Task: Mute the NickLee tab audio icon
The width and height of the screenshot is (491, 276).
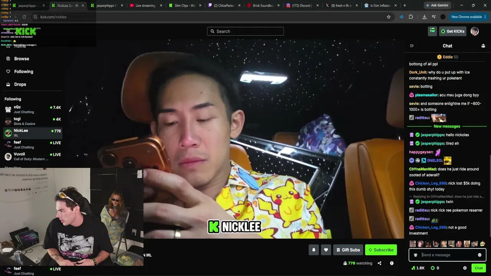Action: point(76,5)
